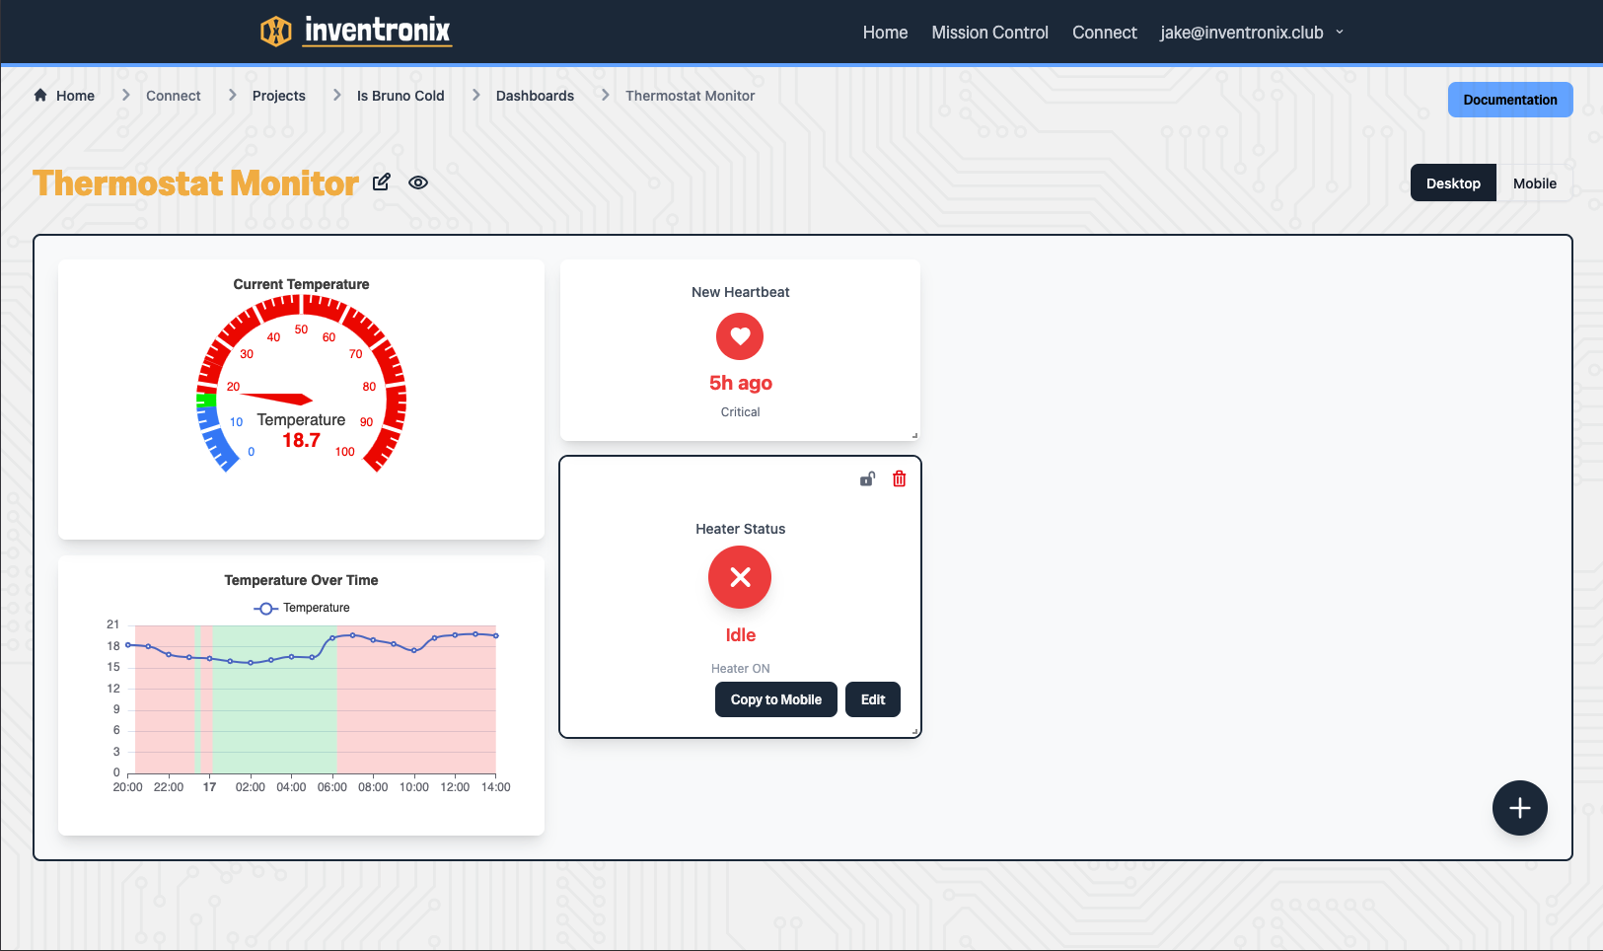Expand the Dashboards breadcrumb item
This screenshot has width=1603, height=951.
pos(535,95)
